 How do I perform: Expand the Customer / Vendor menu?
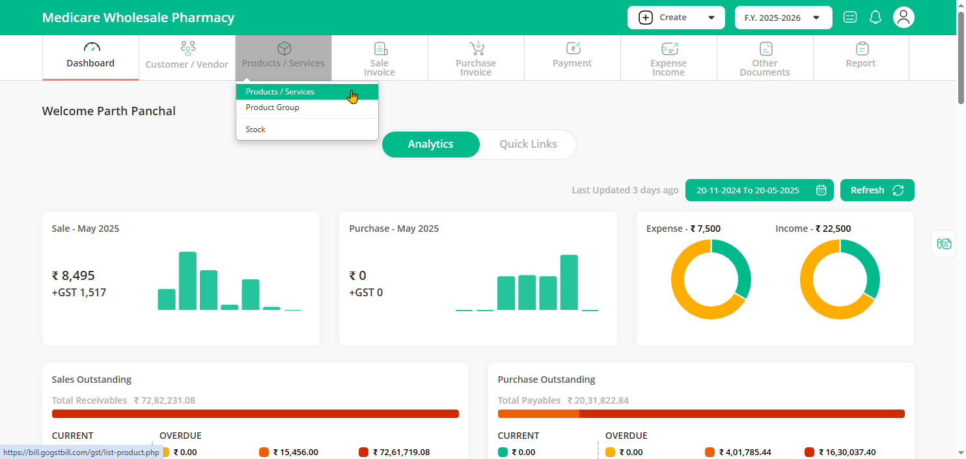pyautogui.click(x=187, y=57)
